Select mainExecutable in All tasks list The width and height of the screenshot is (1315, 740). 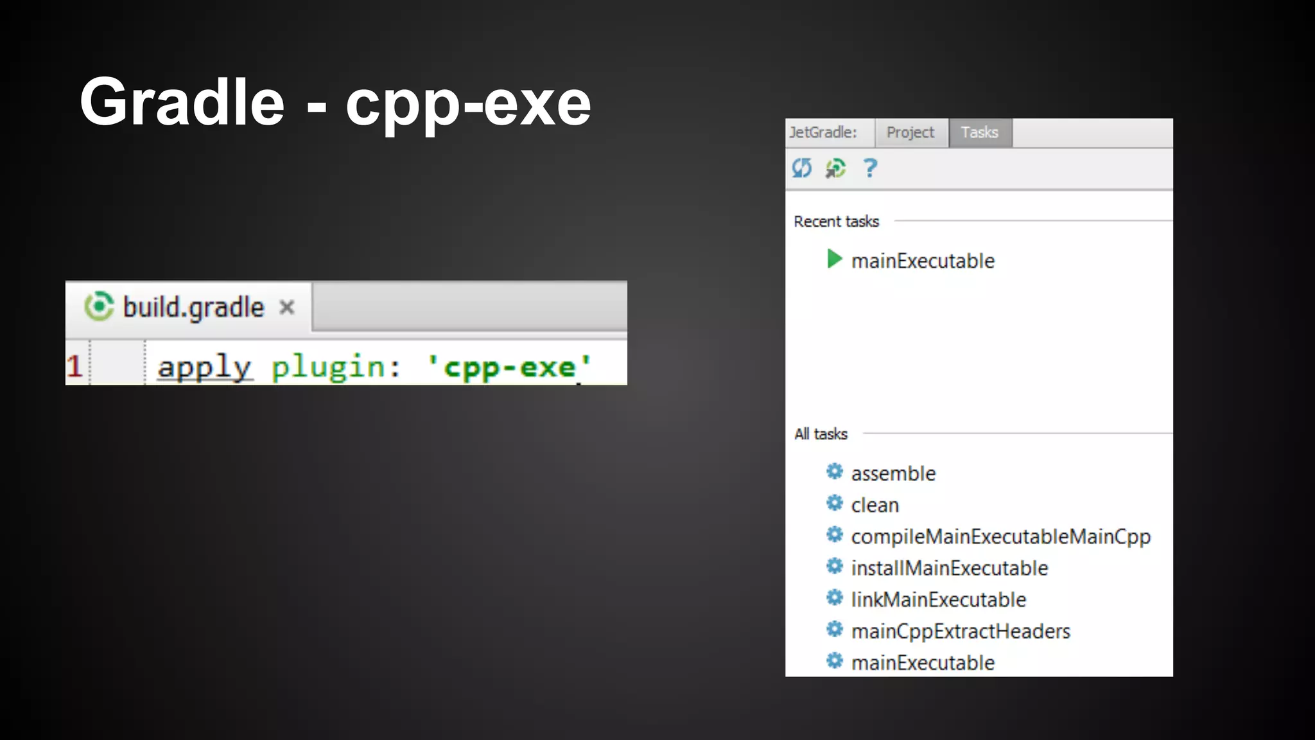point(923,662)
